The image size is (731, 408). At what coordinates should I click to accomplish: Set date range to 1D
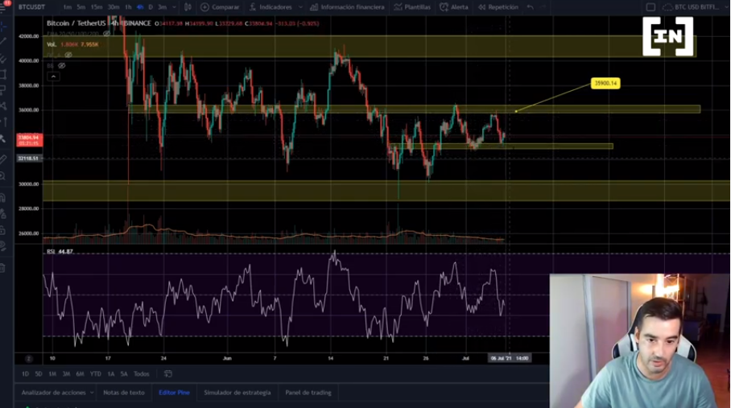click(25, 374)
